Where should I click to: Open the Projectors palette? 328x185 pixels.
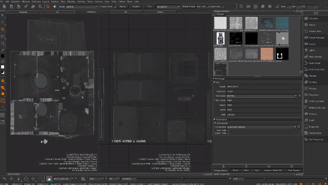coord(315,95)
